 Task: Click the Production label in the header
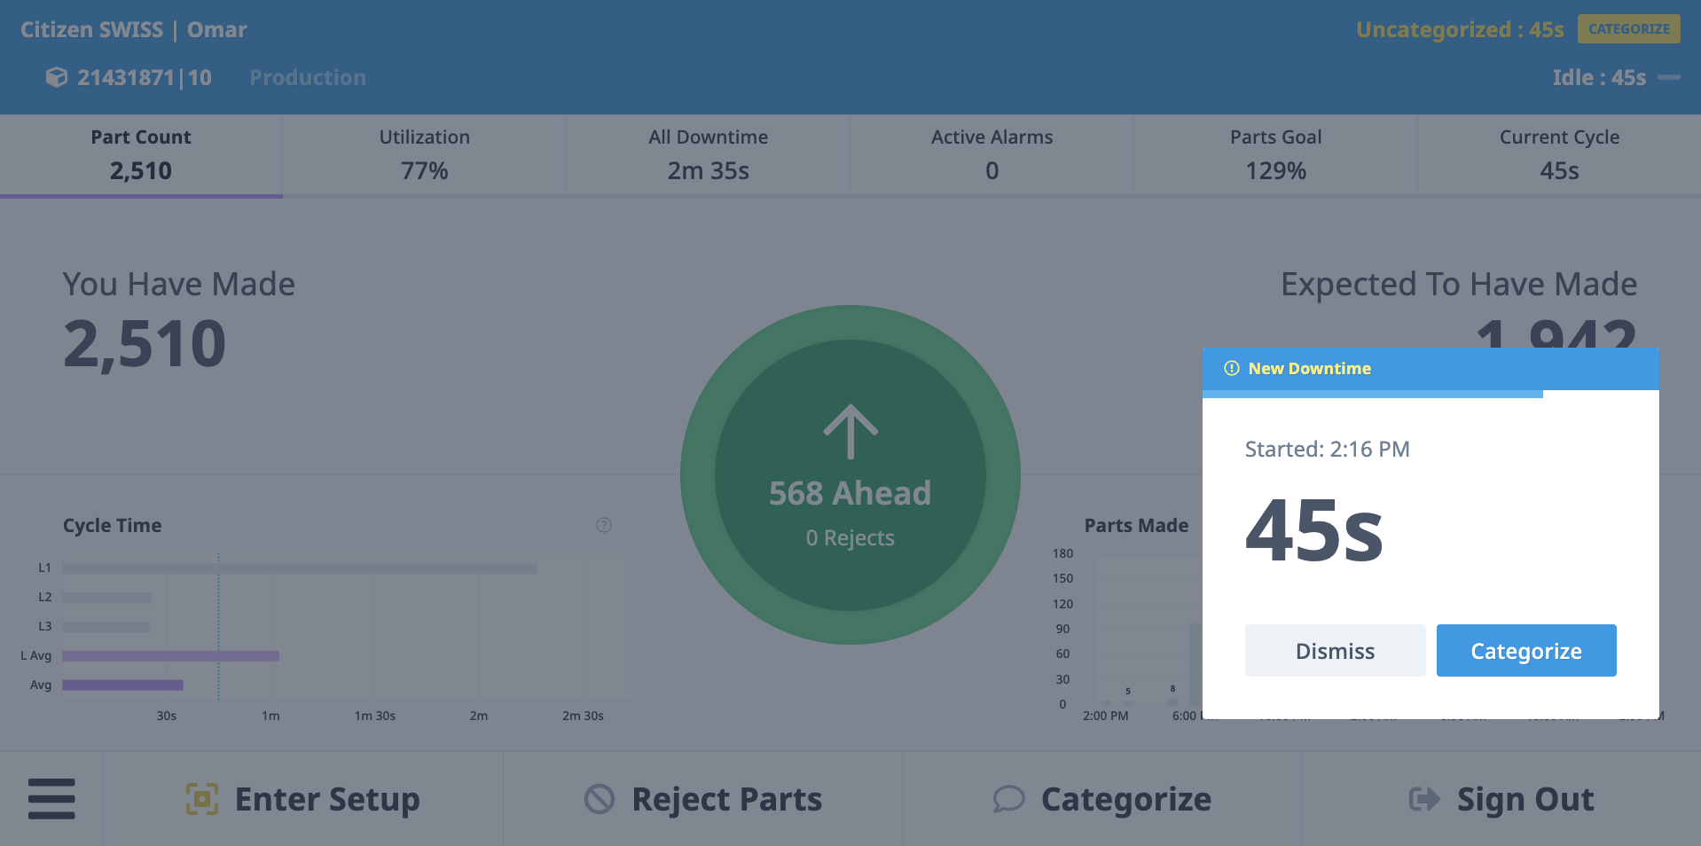click(307, 77)
